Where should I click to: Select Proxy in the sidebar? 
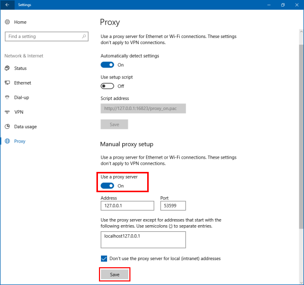tap(20, 141)
